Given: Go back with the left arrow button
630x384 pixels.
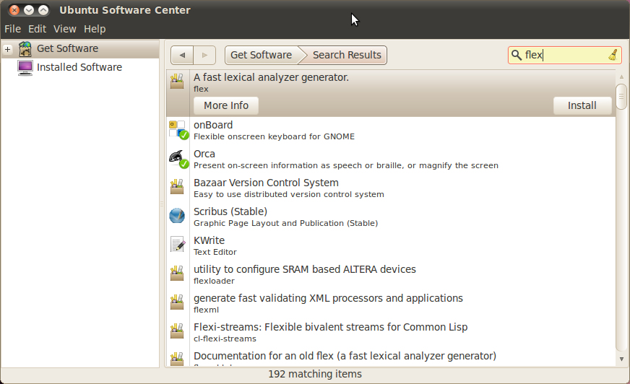Looking at the screenshot, I should (x=182, y=55).
